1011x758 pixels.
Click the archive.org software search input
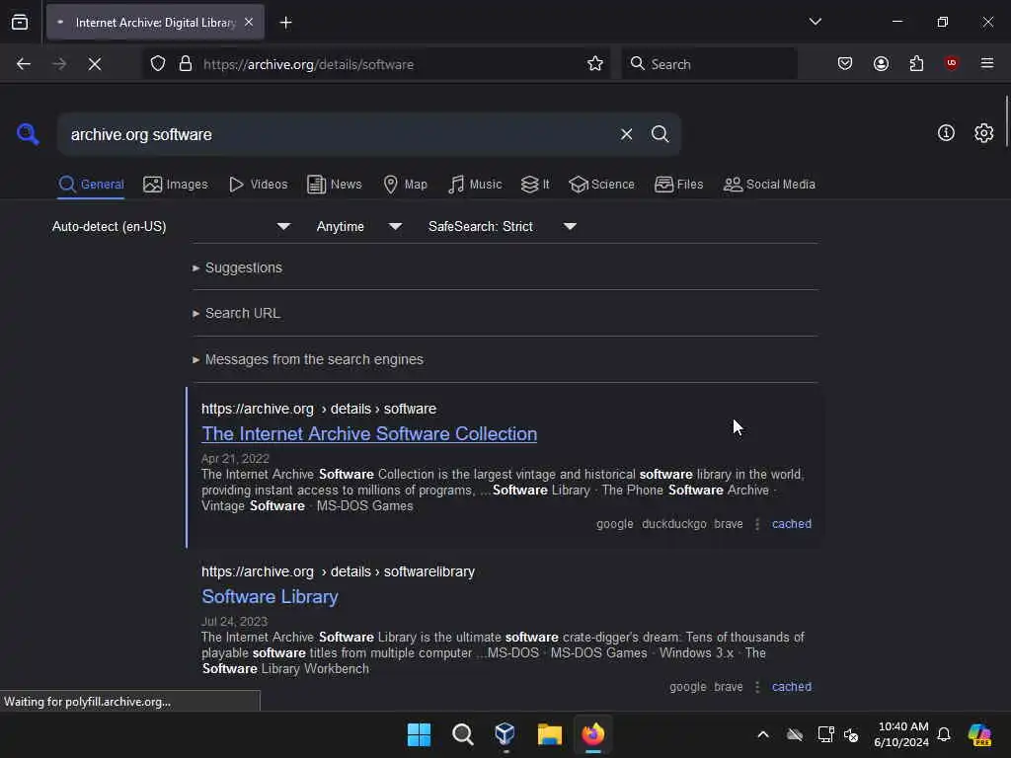click(339, 134)
